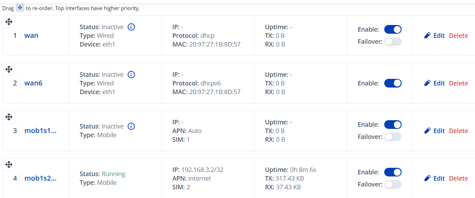Click the move handle for wan6
Screen dimensions: 475x198
(x=9, y=69)
